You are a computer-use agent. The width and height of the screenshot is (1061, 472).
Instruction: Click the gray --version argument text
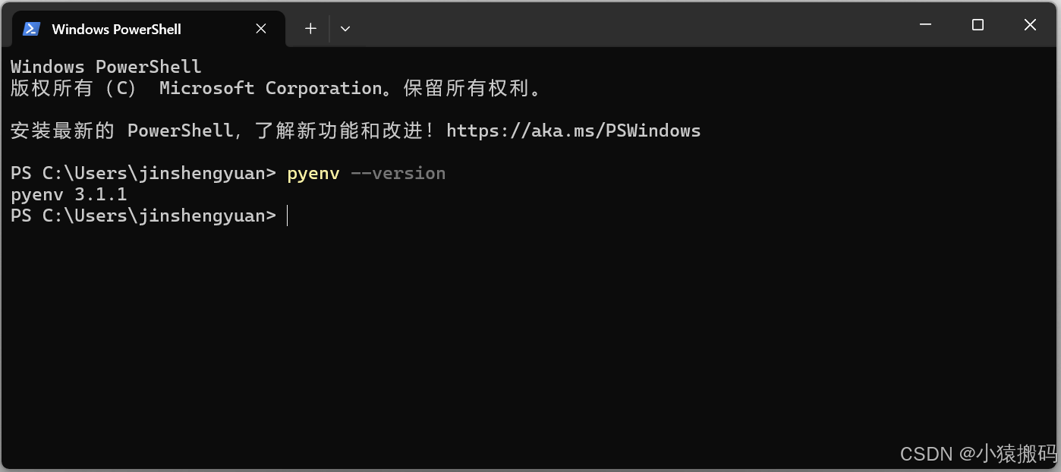pyautogui.click(x=398, y=174)
